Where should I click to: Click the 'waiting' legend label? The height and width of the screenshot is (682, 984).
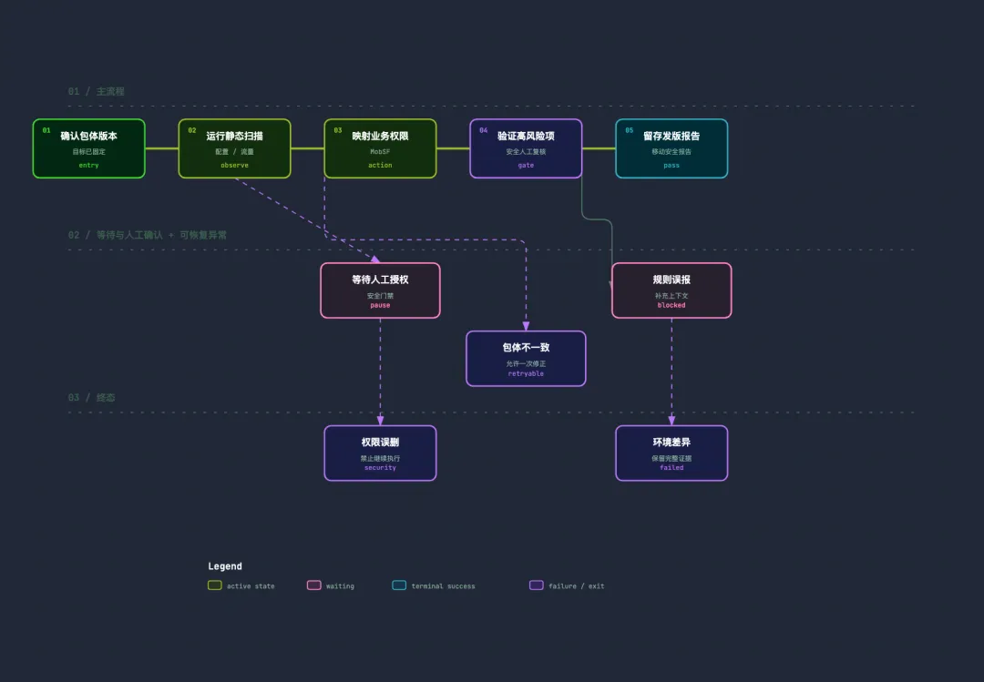(340, 586)
